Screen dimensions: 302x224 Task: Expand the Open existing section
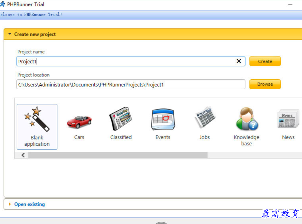pyautogui.click(x=10, y=204)
